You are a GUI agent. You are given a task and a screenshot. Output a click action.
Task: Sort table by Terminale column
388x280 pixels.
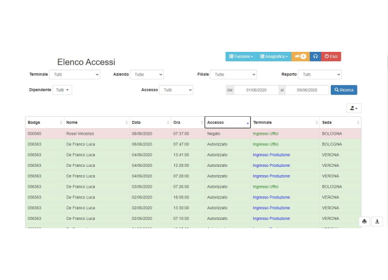coord(285,123)
